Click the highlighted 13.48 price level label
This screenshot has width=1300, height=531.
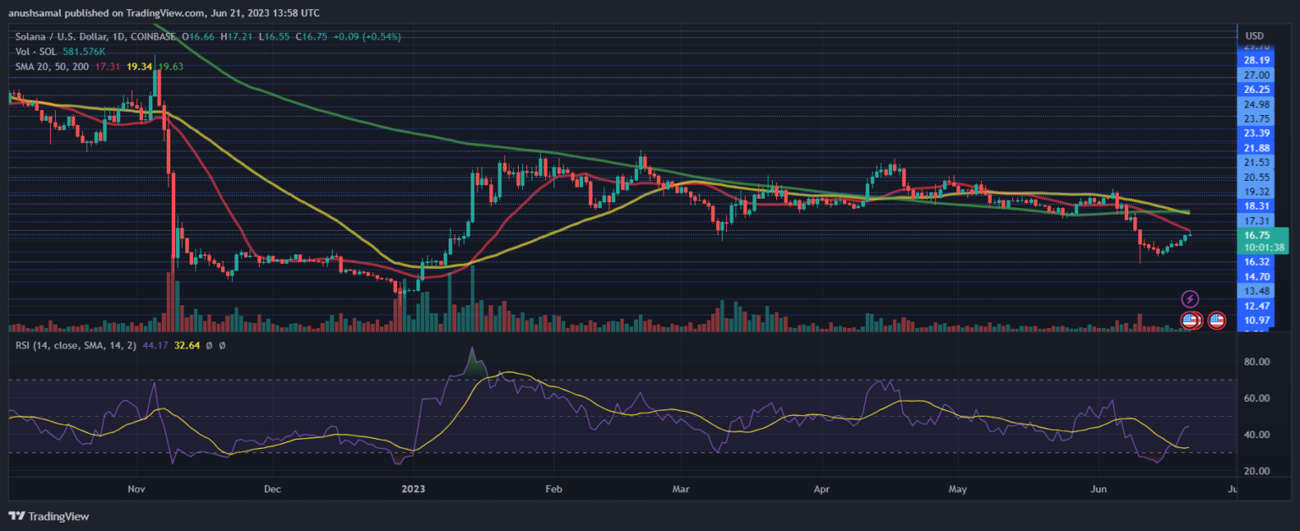point(1257,290)
